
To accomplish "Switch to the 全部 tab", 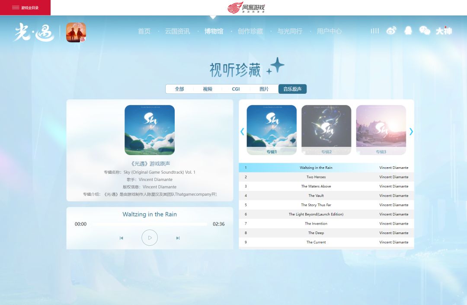I will coord(179,89).
